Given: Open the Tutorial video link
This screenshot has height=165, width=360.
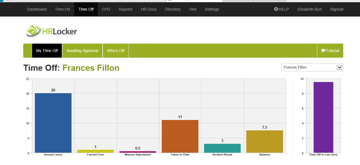Looking at the screenshot, I should (330, 51).
